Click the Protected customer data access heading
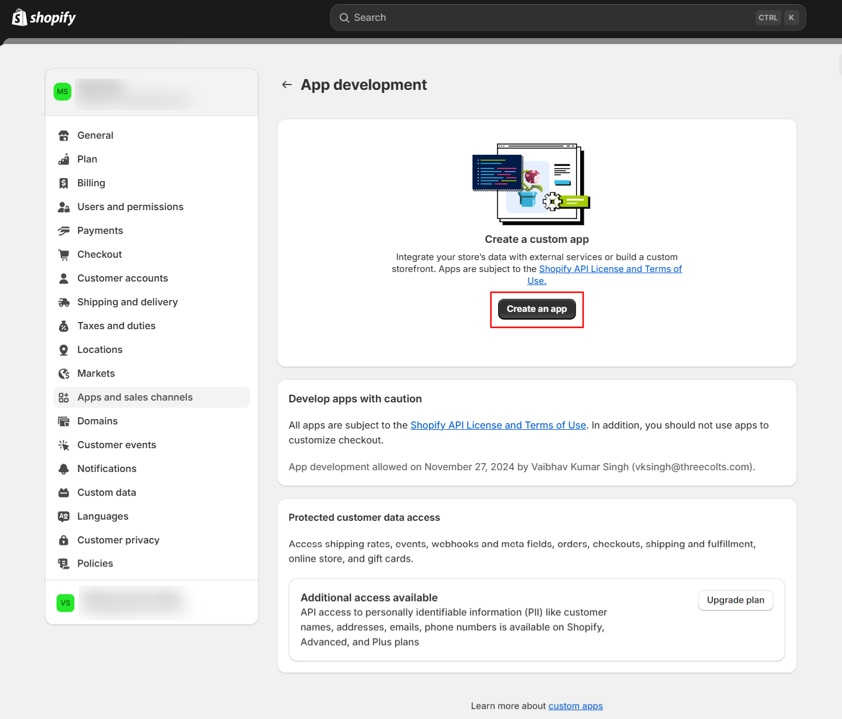 click(x=364, y=518)
